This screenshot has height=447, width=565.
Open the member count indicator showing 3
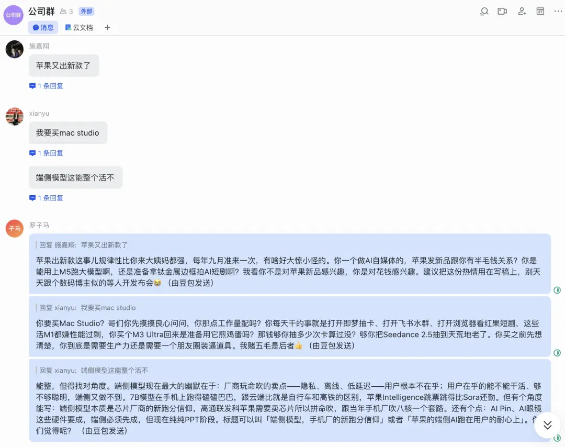(x=66, y=12)
